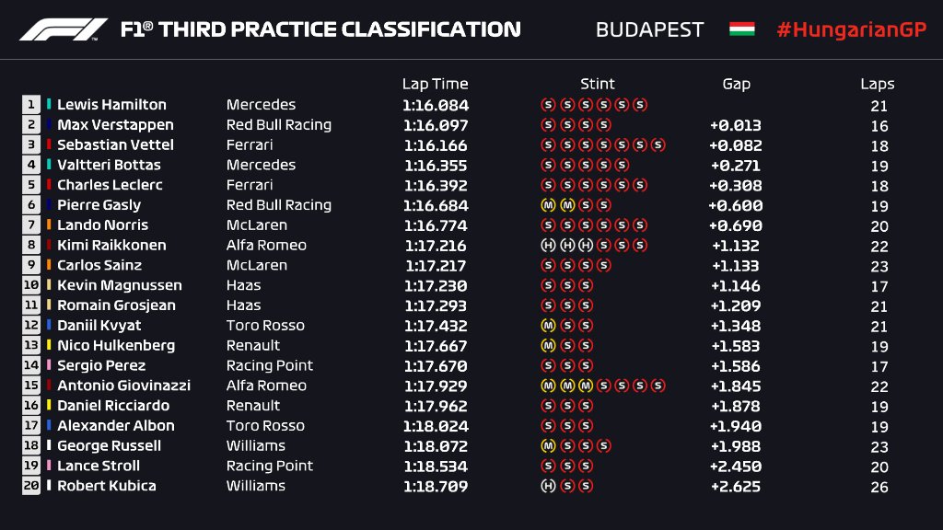943x530 pixels.
Task: Open the #HungarianGP hashtag
Action: [849, 29]
